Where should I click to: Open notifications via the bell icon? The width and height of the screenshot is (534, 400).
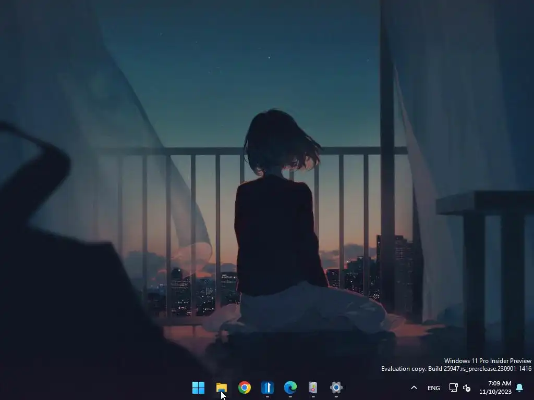(x=520, y=387)
